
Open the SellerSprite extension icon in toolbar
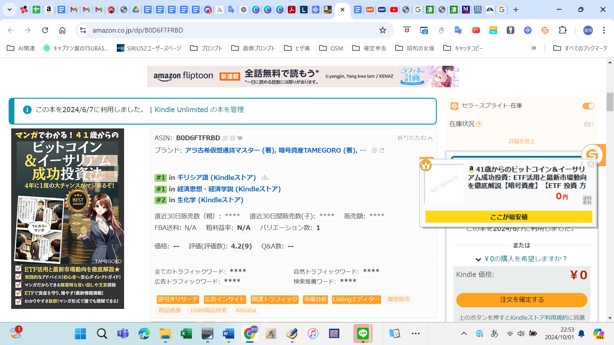545,30
